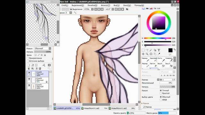205x115 pixels.
Task: Choose the Кисть brush tool
Action: pos(161,60)
